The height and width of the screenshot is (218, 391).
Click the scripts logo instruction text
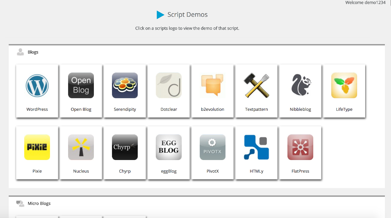187,28
